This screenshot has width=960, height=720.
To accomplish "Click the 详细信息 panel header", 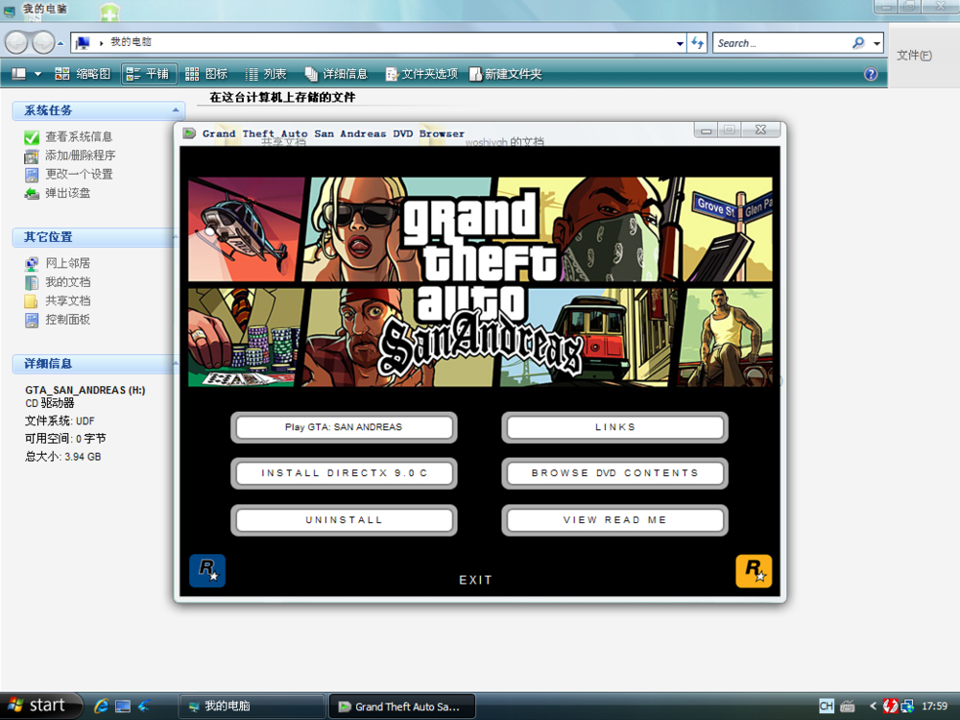I will [x=95, y=364].
